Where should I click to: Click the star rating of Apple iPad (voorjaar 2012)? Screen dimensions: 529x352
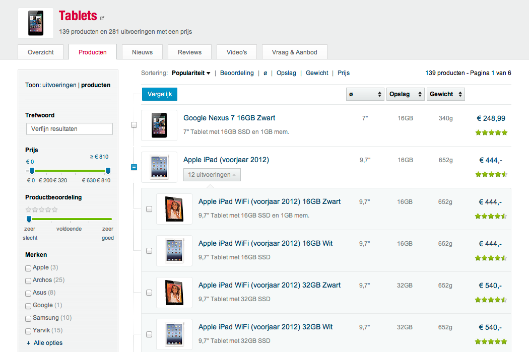(x=491, y=174)
